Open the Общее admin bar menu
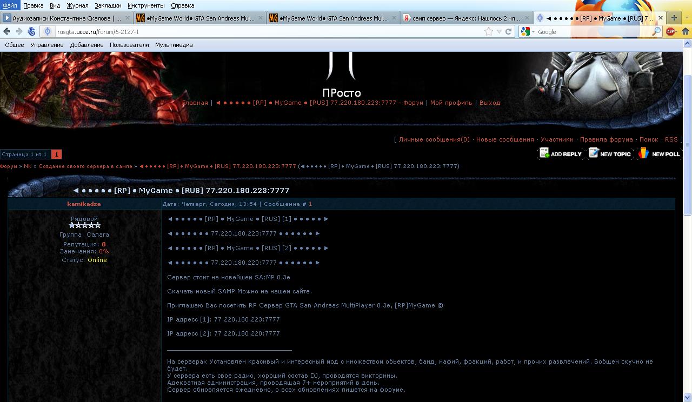The height and width of the screenshot is (402, 692). coord(15,45)
